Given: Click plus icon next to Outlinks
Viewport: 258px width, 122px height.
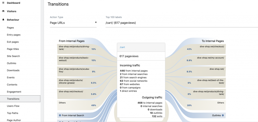Looking at the screenshot, I should [222, 115].
